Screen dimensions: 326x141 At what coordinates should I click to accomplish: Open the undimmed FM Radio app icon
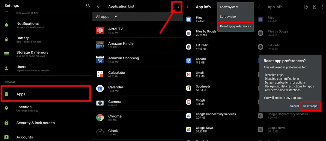[188, 47]
